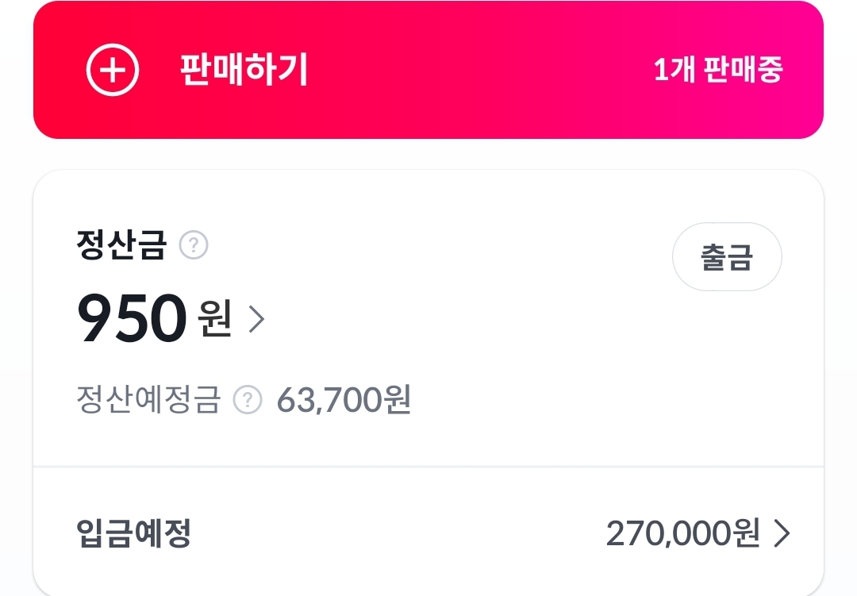
Task: Click the 270,000원 expected deposit amount
Action: 683,533
